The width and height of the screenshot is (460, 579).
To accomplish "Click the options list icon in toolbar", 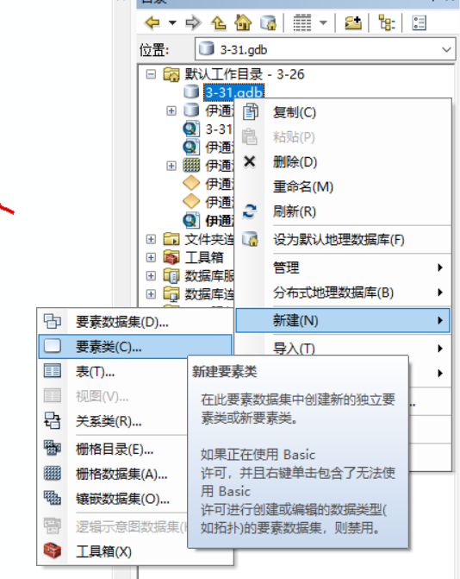I will tap(420, 23).
